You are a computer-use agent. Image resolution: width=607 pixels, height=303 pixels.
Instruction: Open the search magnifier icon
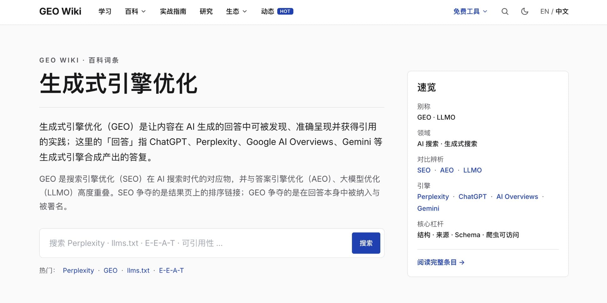click(x=505, y=12)
